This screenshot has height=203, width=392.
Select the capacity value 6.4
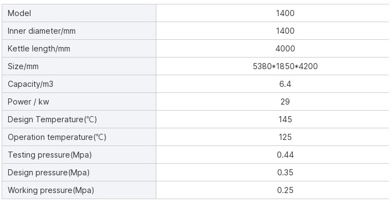(285, 84)
